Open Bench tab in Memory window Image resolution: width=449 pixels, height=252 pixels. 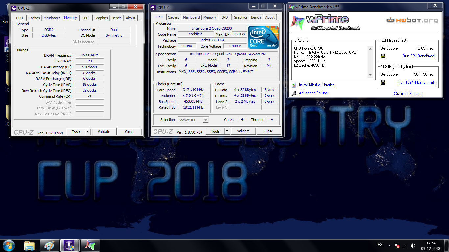tap(117, 18)
